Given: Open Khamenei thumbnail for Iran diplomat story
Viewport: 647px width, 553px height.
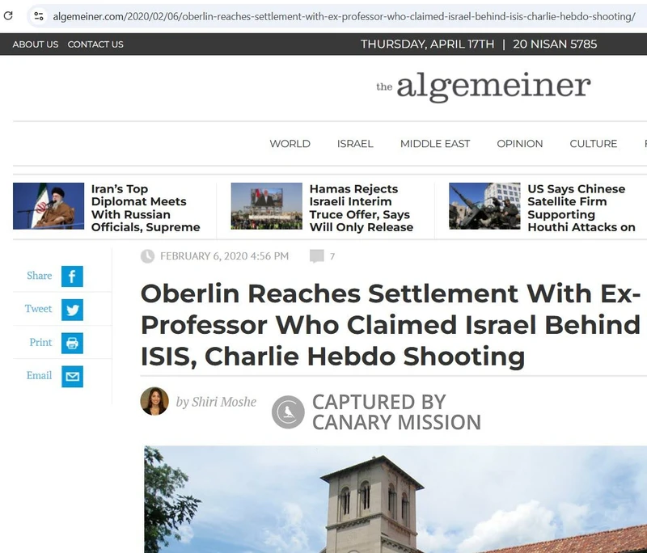Looking at the screenshot, I should [49, 206].
